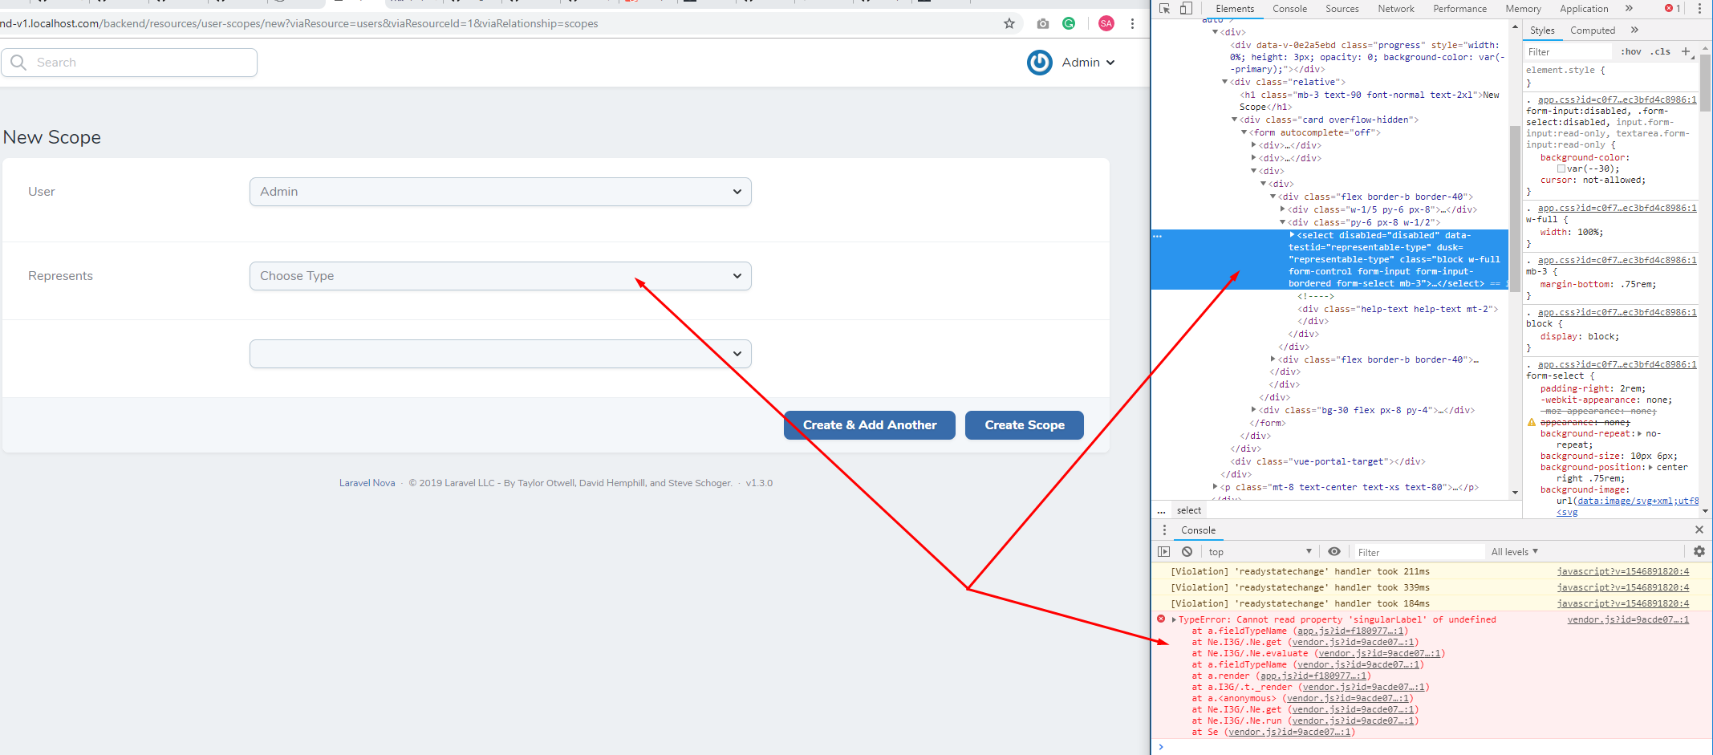The height and width of the screenshot is (755, 1713).
Task: Click the 'Create Scope' button
Action: [1025, 424]
